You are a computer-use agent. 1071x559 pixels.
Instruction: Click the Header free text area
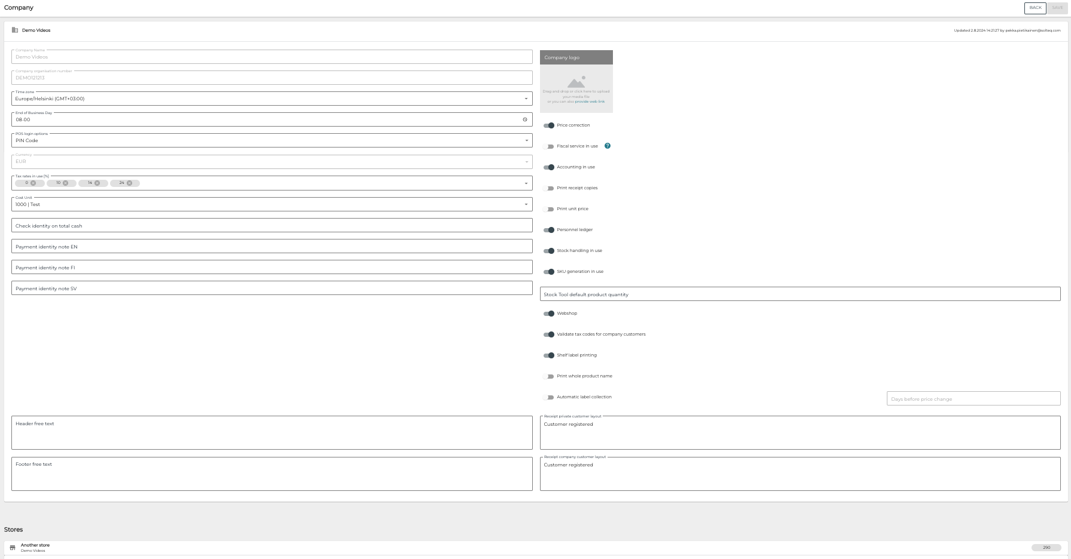tap(271, 432)
